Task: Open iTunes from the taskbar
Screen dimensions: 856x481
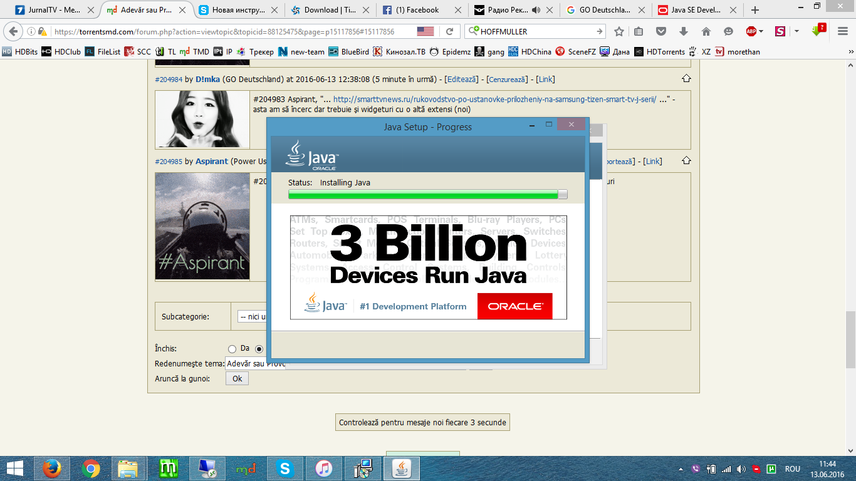Action: (324, 468)
